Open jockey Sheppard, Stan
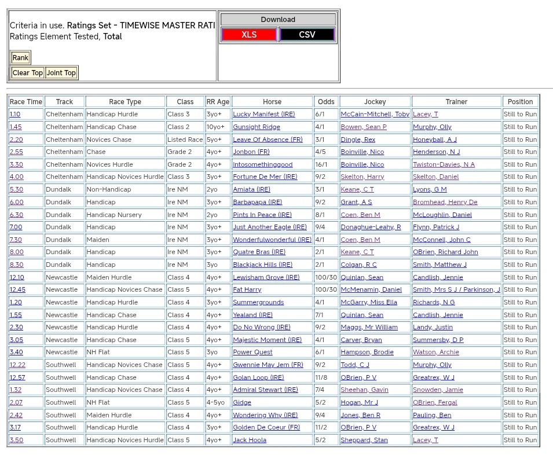 coord(364,440)
